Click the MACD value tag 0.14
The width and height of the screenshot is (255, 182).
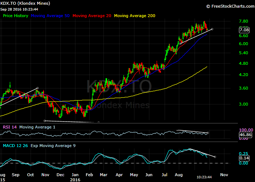(244, 158)
